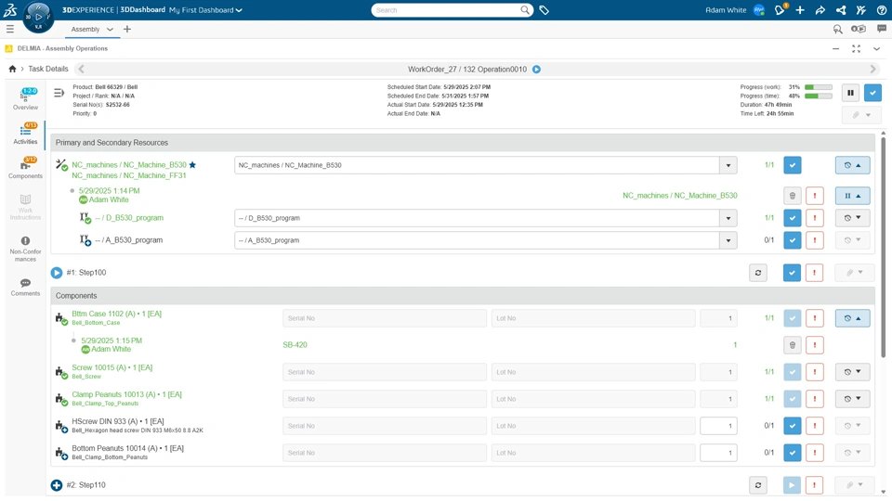Collapse history for Bttm Case 1102 row
Viewport: 892px width, 501px height.
pos(852,318)
